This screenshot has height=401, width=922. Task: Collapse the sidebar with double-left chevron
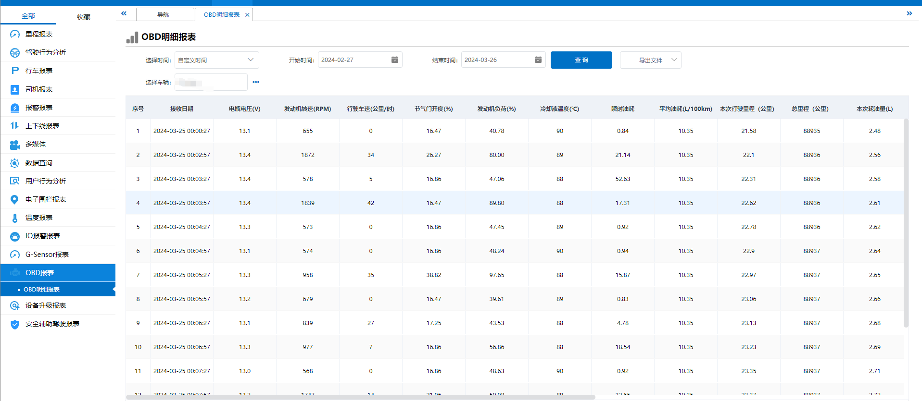(124, 13)
